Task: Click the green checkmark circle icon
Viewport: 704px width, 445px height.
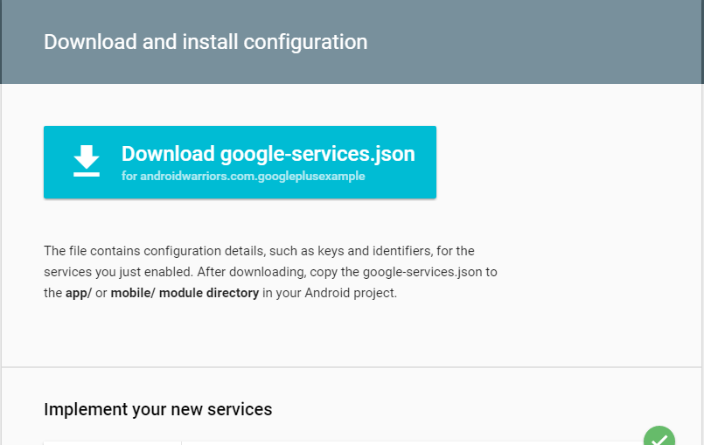Action: click(x=659, y=438)
